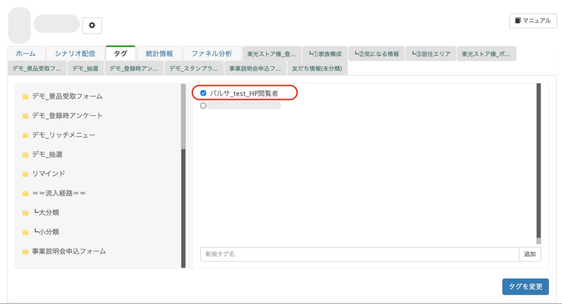Open the ==流入経路== folder icon
The image size is (562, 304).
(26, 193)
